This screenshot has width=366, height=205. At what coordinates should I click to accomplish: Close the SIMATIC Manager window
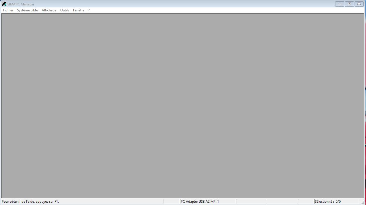point(359,4)
